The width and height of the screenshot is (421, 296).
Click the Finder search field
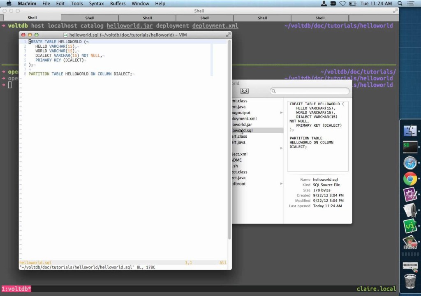(310, 91)
